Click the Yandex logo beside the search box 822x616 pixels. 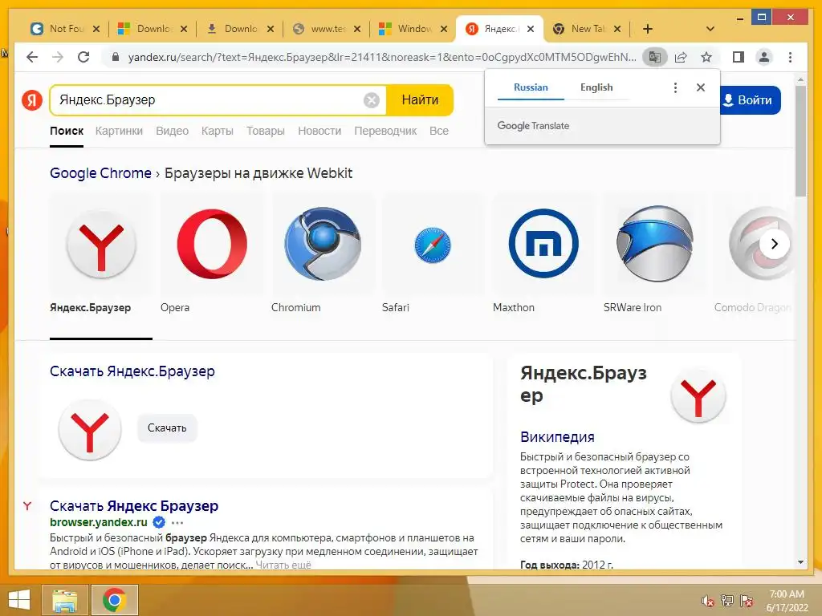coord(31,100)
